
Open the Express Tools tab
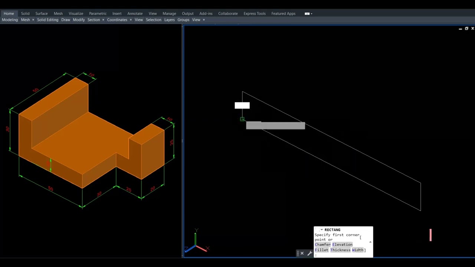[255, 13]
